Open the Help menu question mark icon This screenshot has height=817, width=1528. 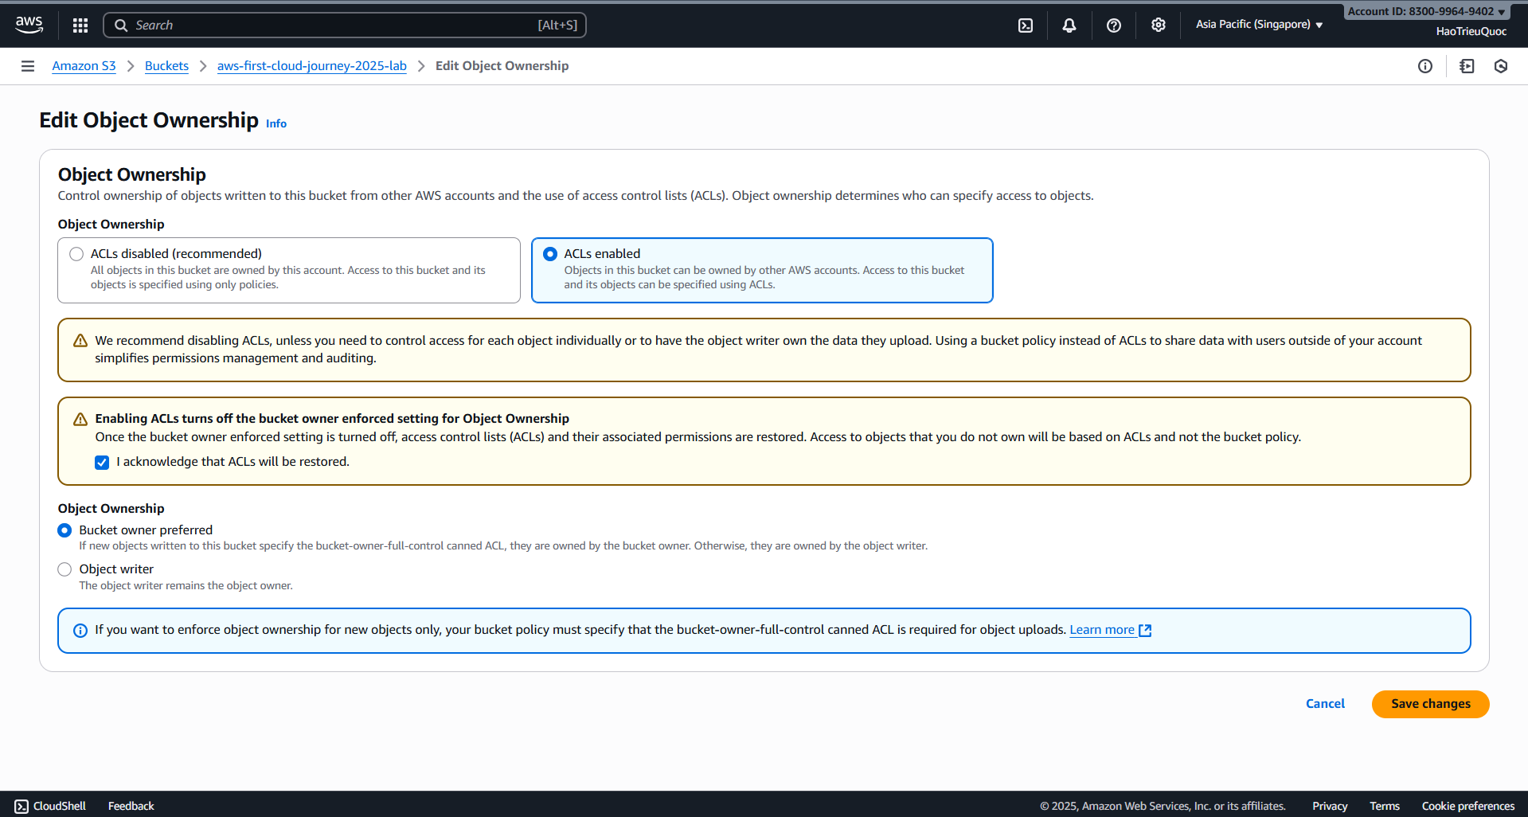1113,25
